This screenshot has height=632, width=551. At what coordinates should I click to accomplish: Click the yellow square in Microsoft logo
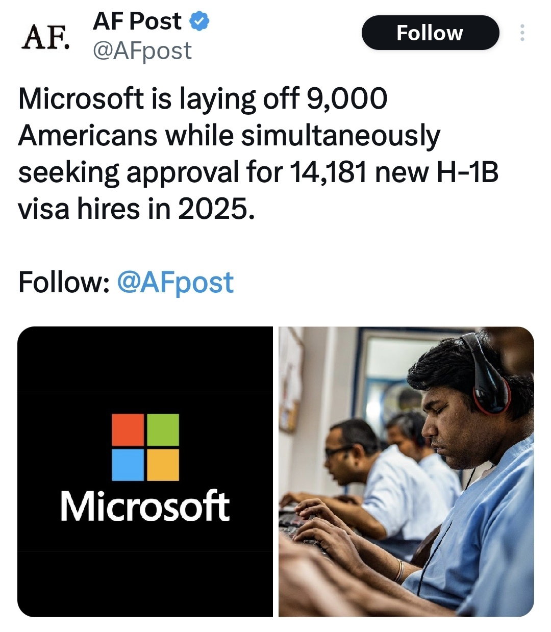click(163, 465)
